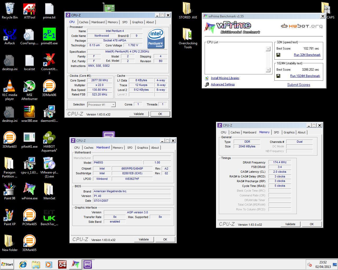
Task: Select Memory tab in CPU-Z Mainboard window
Action: [118, 148]
